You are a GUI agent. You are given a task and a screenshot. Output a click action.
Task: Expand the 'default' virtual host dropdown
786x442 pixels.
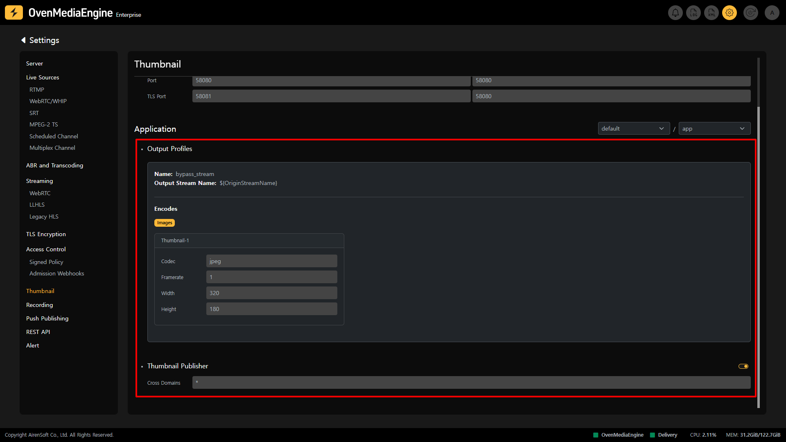click(x=633, y=129)
